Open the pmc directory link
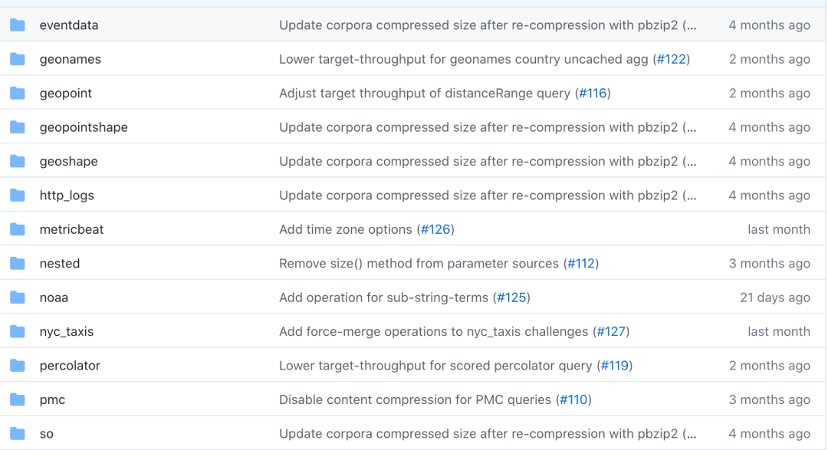The width and height of the screenshot is (828, 450). click(52, 400)
